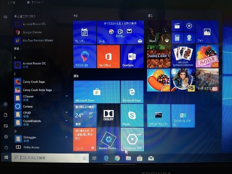Open the Mail tile

pos(120,32)
